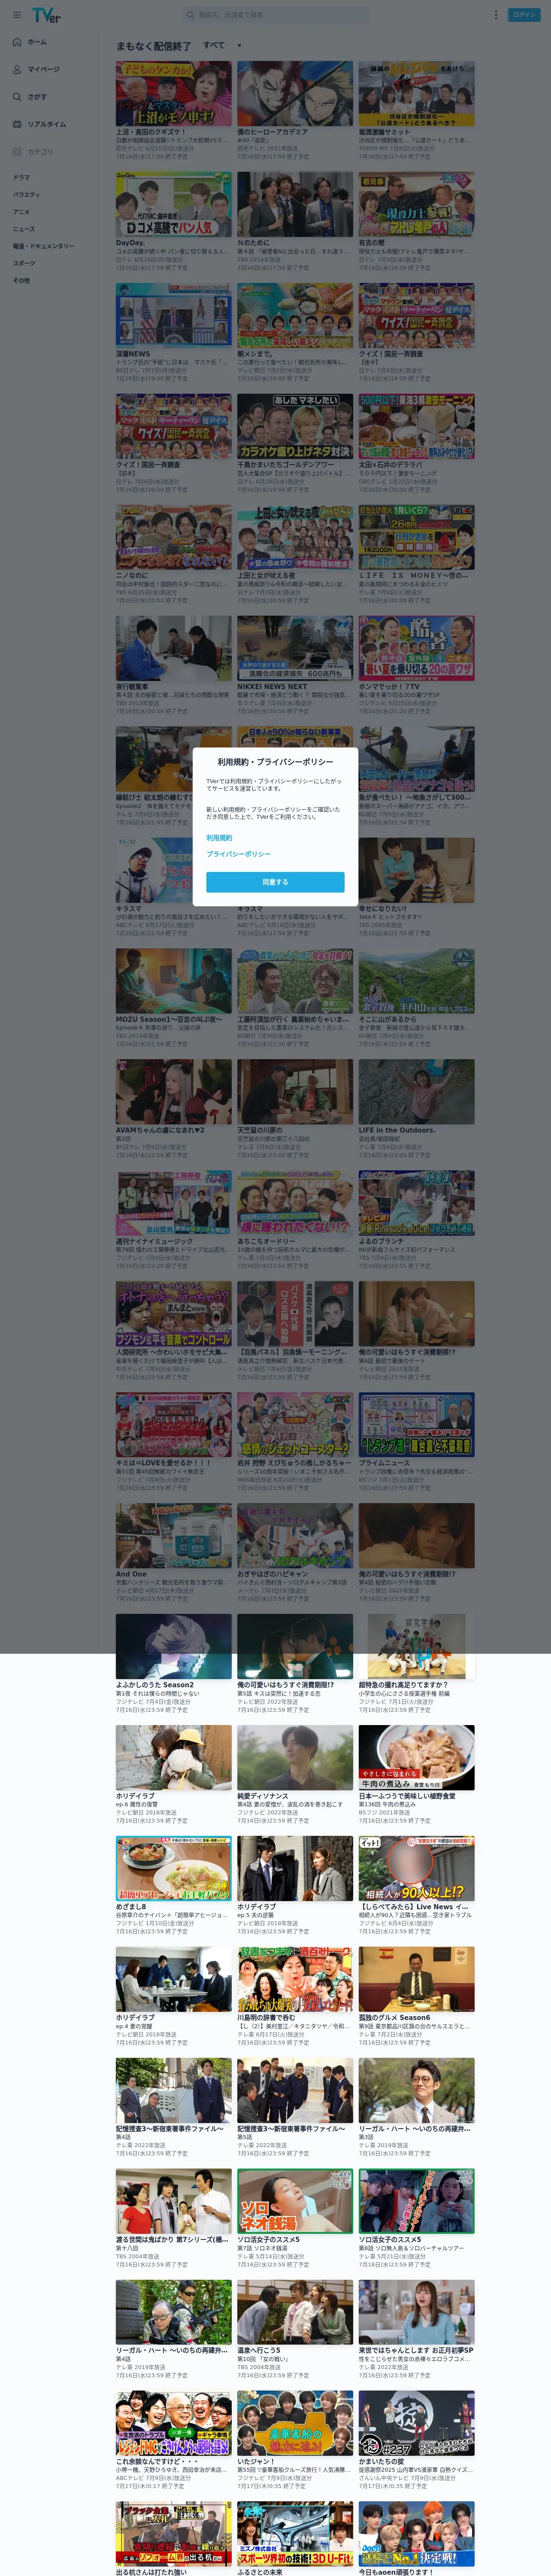The image size is (551, 2576).
Task: Open めざまし8 thumbnail
Action: pyautogui.click(x=173, y=1868)
